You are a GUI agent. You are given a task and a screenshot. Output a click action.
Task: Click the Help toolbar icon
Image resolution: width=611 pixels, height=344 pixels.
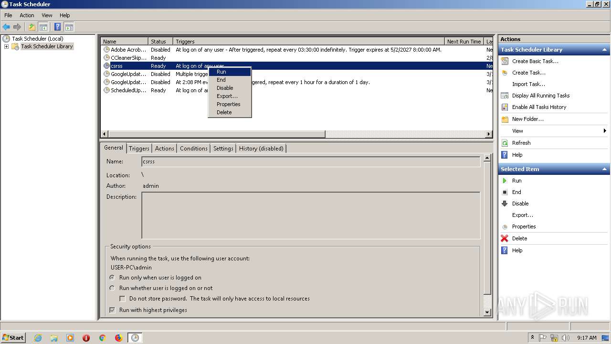(57, 27)
